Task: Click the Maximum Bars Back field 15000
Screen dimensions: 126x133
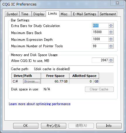Action: pos(100,32)
